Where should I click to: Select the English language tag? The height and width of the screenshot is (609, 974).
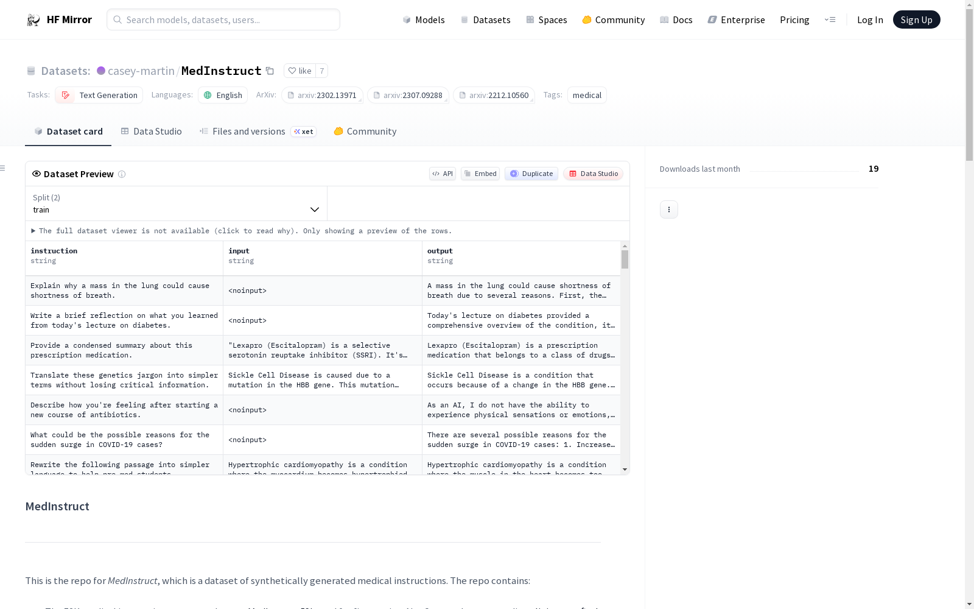pos(223,95)
